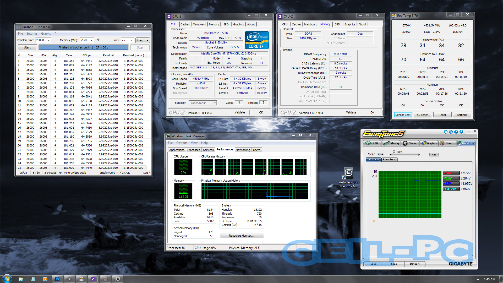Open the Mainboard tab in left CPU-Z window
This screenshot has height=283, width=503.
(x=199, y=24)
